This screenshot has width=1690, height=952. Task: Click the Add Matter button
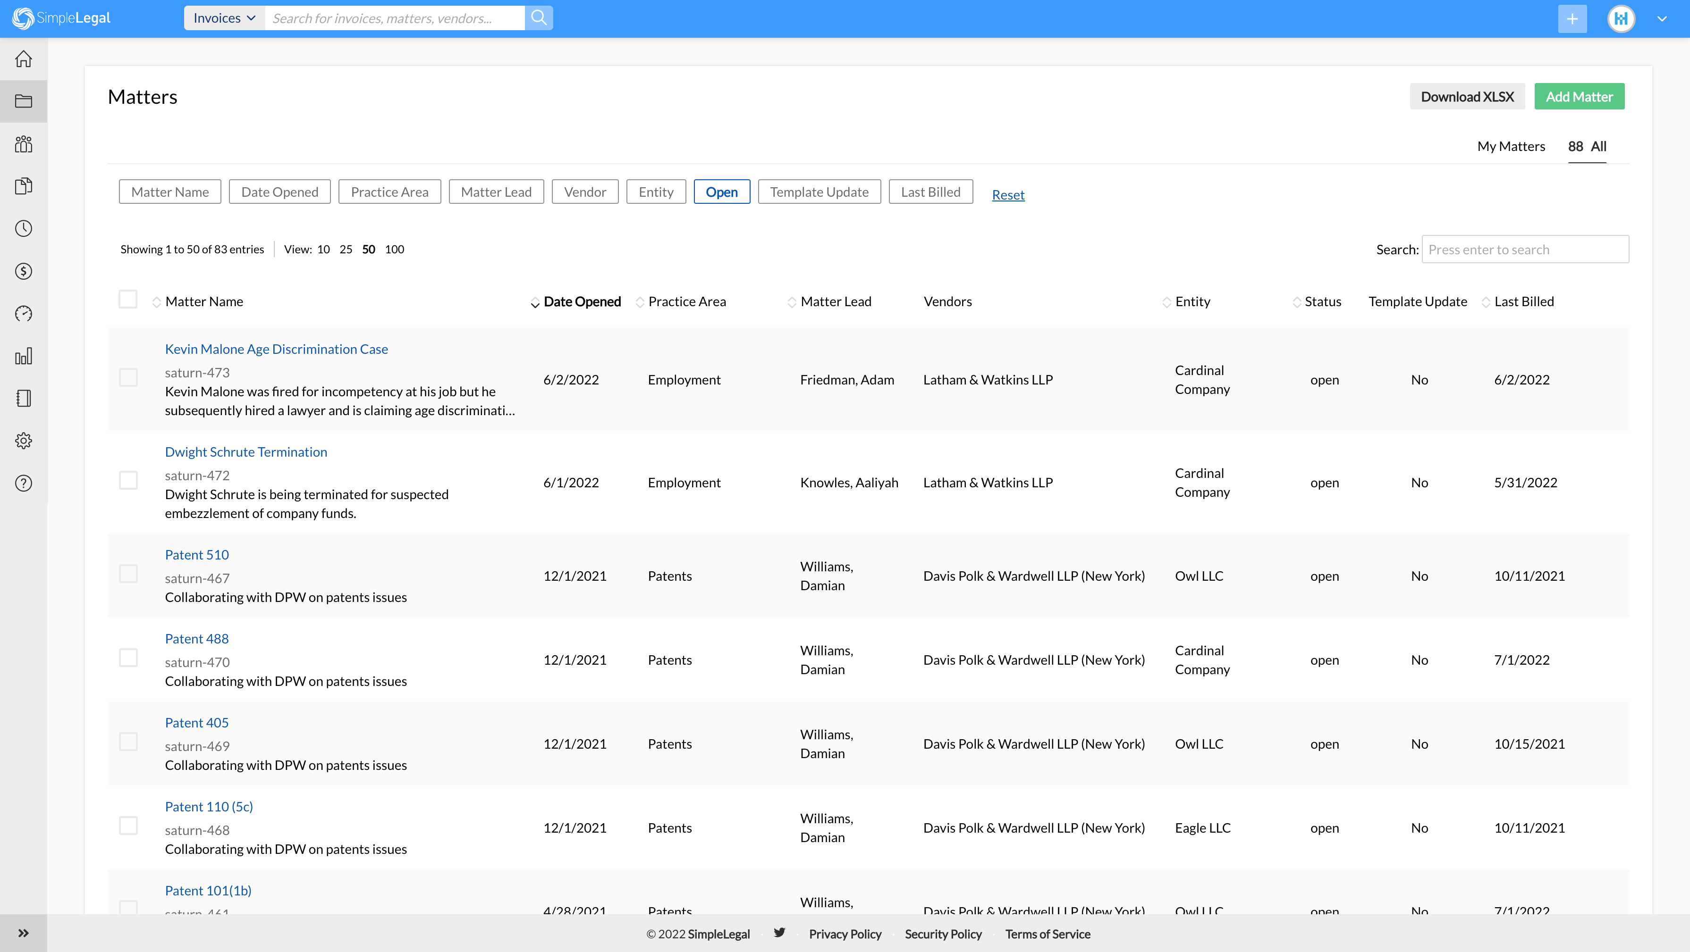(1579, 96)
